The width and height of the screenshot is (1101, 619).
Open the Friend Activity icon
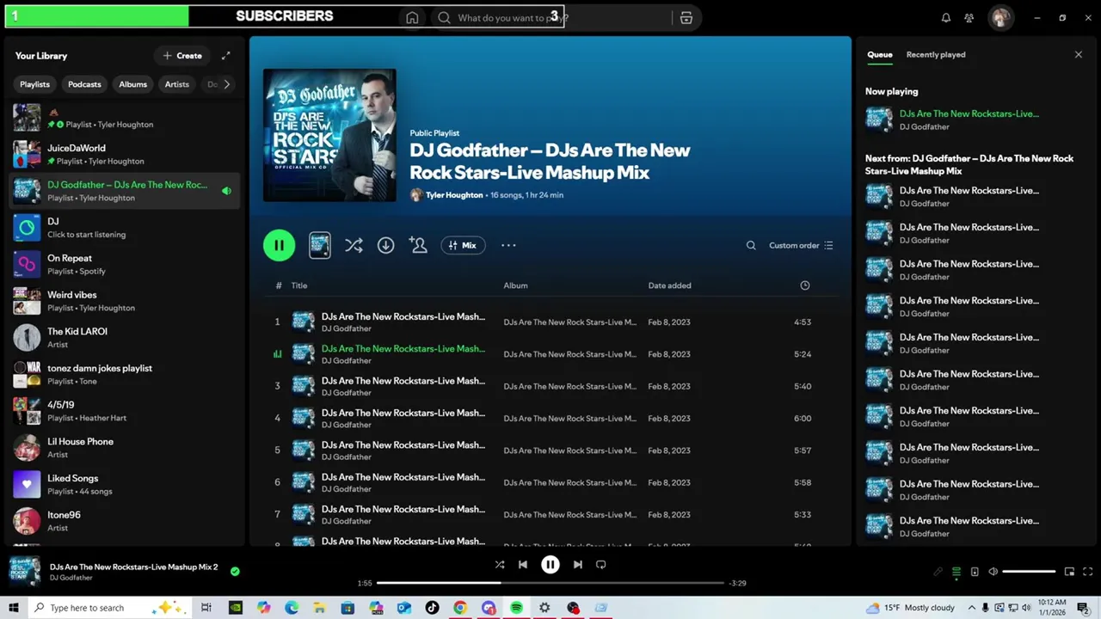969,18
